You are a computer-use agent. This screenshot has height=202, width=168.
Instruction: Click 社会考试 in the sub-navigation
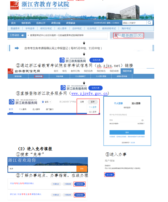point(92,28)
